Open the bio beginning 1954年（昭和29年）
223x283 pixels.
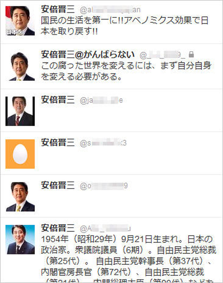click(129, 259)
